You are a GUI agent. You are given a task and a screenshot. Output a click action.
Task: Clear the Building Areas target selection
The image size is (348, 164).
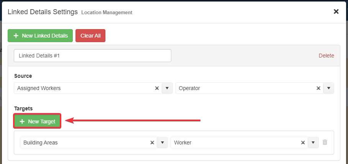[x=152, y=143]
